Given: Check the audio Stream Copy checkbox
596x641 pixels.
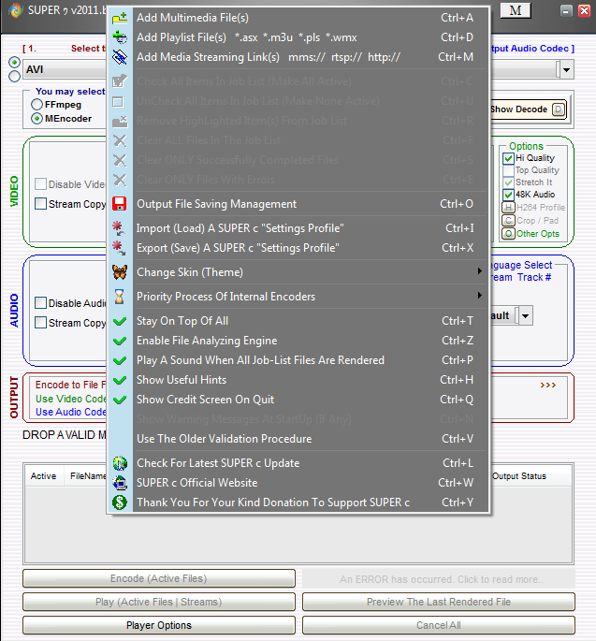Looking at the screenshot, I should [41, 323].
